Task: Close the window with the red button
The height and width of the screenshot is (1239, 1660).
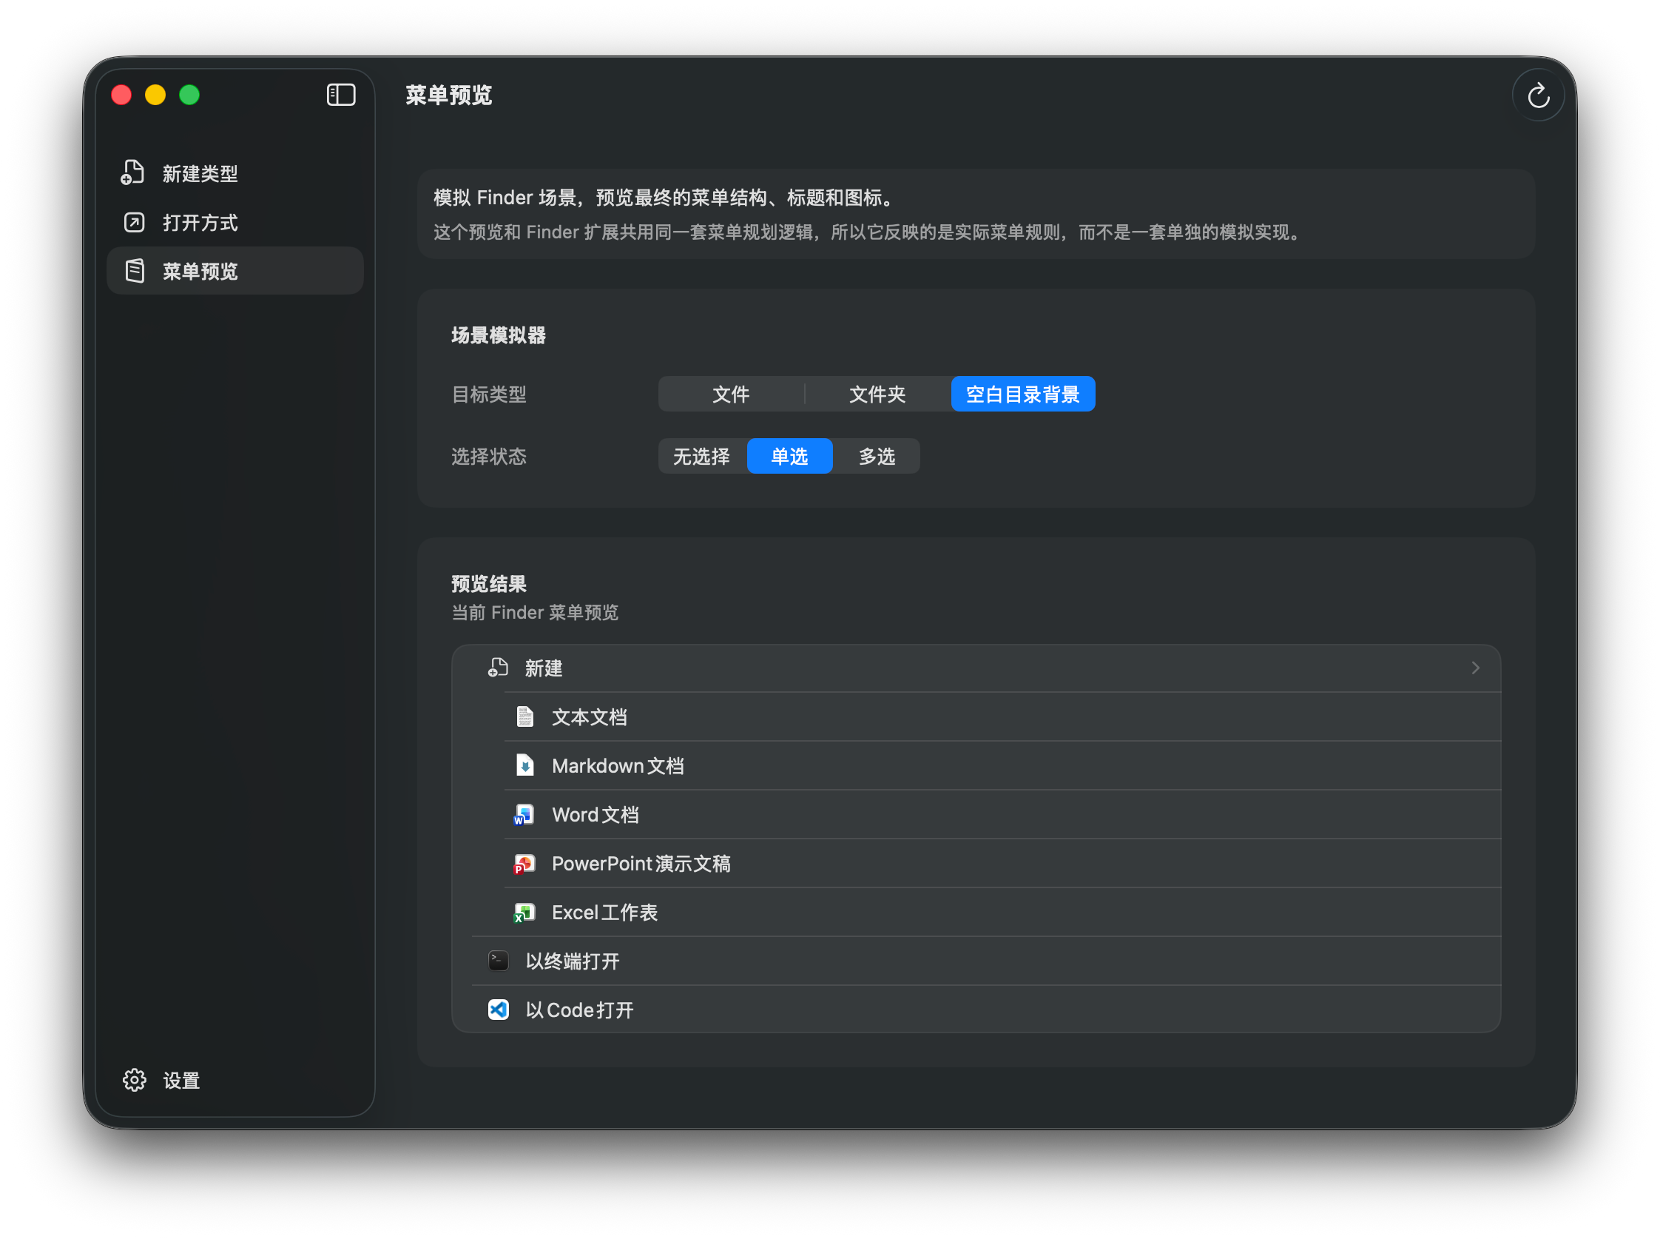Action: tap(121, 95)
